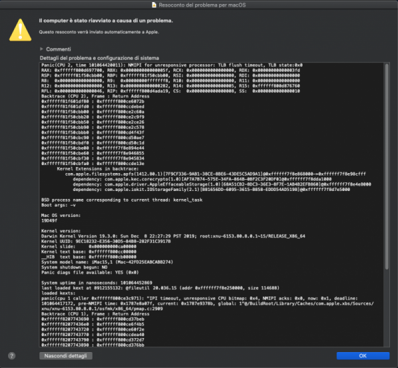Screen dimensions: 398x368
Task: Click the 'RFL:' register line
Action: point(170,91)
